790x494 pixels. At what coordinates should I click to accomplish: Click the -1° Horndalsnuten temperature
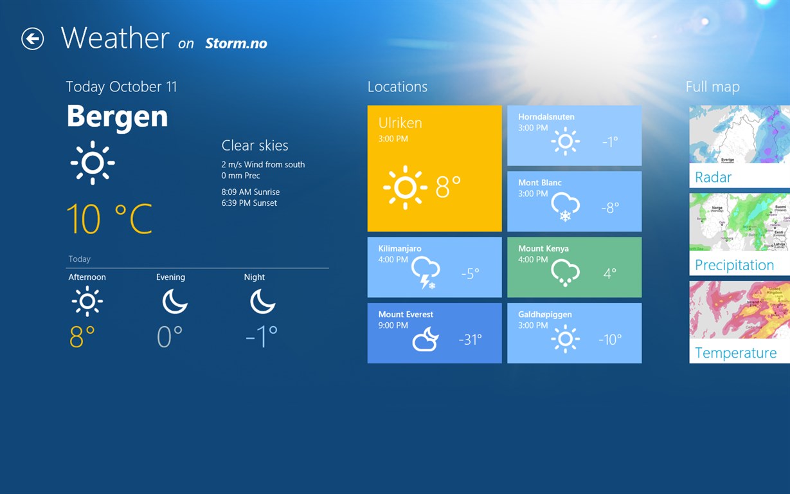click(x=610, y=142)
